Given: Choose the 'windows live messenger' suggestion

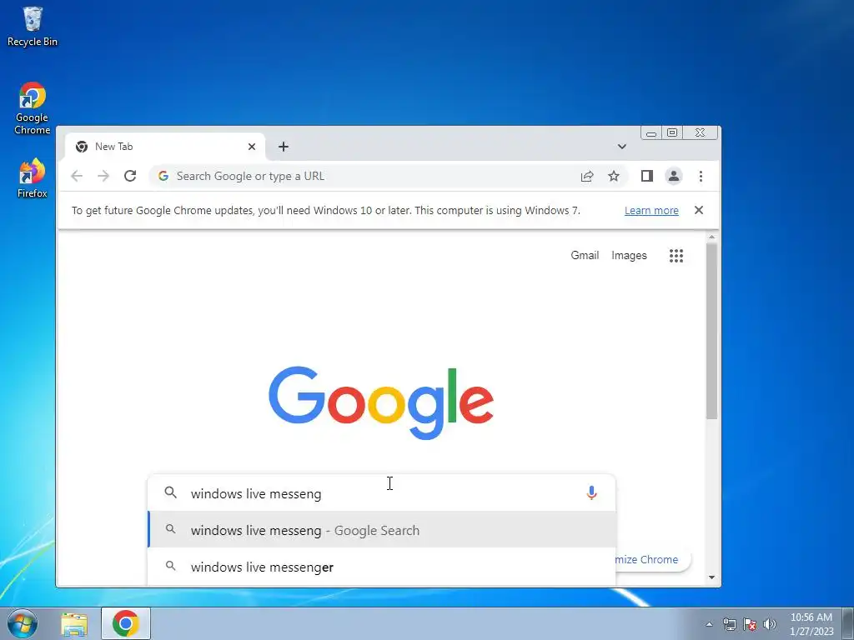Looking at the screenshot, I should point(382,567).
